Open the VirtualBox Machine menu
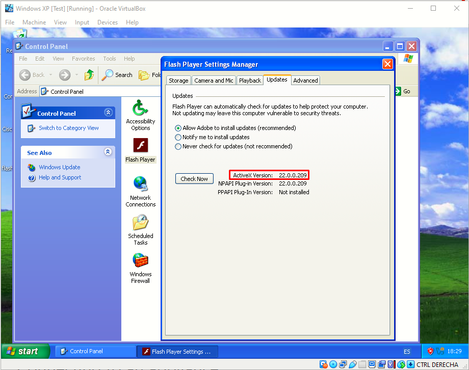This screenshot has height=370, width=469. (x=34, y=22)
